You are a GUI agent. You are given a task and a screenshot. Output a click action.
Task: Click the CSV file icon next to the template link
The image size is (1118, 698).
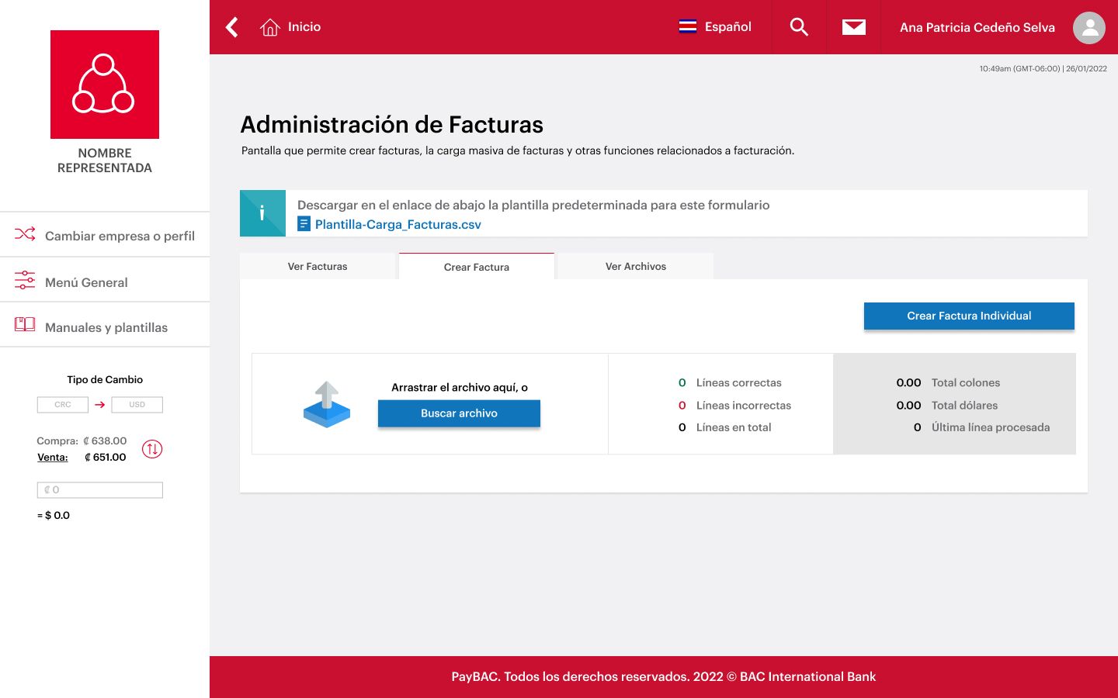click(x=304, y=223)
